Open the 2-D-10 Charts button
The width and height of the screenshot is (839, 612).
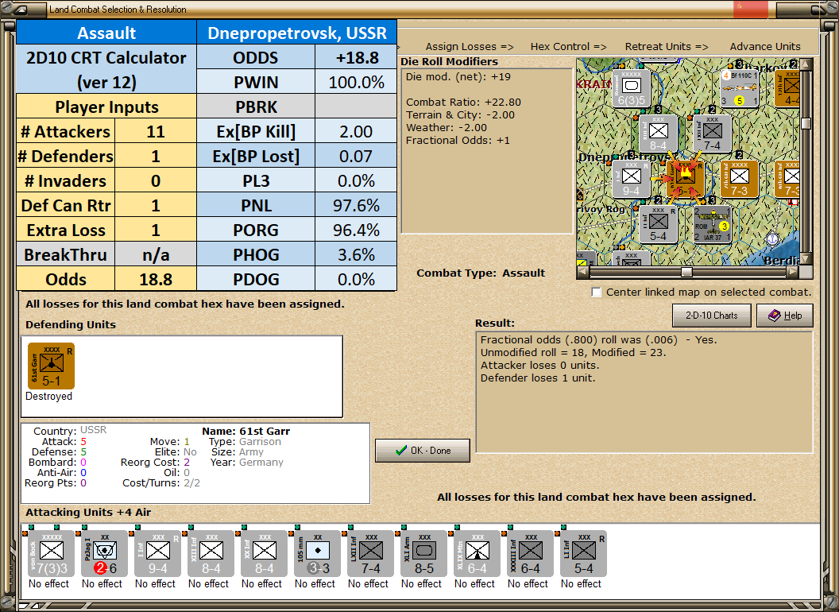click(x=712, y=316)
